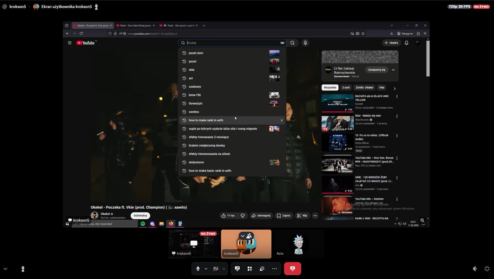
Task: Click the browser reload button
Action: pos(81,33)
